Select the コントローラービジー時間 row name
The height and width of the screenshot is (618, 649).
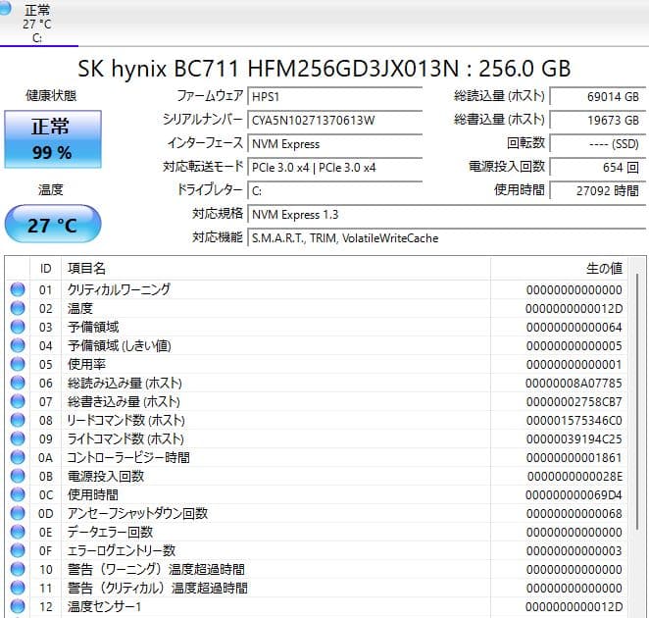[x=128, y=457]
